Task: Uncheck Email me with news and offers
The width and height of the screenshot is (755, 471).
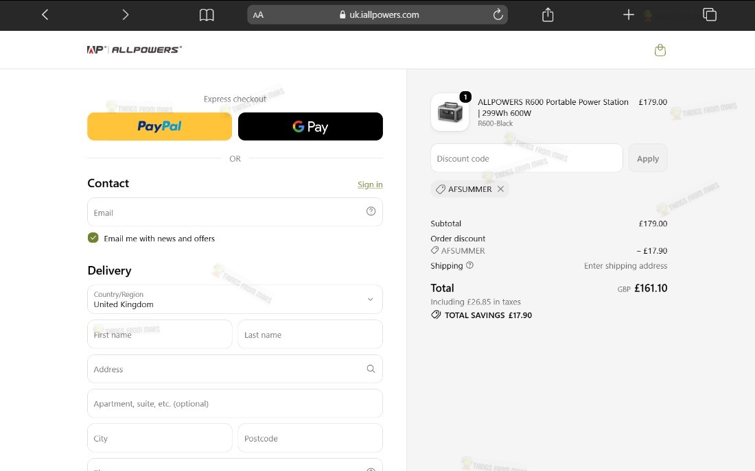Action: click(x=93, y=238)
